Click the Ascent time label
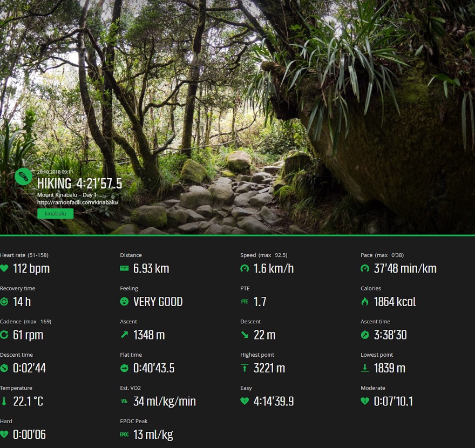The height and width of the screenshot is (448, 475). [x=375, y=321]
